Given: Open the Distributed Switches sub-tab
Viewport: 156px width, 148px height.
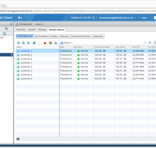Looking at the screenshot, I should click(x=81, y=36).
